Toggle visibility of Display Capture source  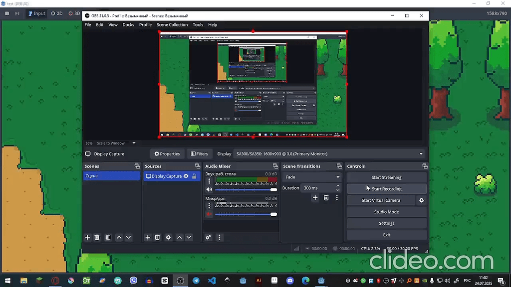click(x=186, y=176)
